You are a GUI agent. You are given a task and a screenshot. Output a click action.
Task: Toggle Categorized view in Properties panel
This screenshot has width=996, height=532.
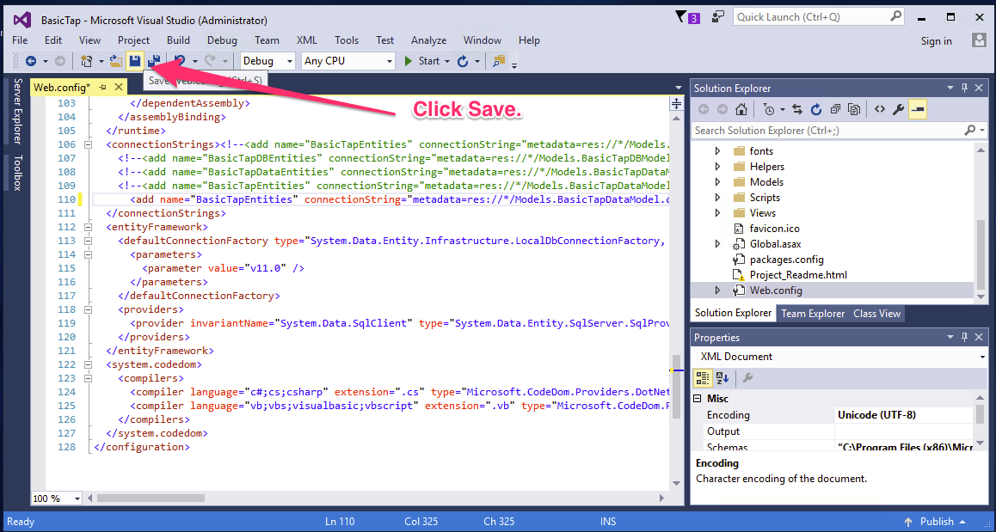pos(703,378)
